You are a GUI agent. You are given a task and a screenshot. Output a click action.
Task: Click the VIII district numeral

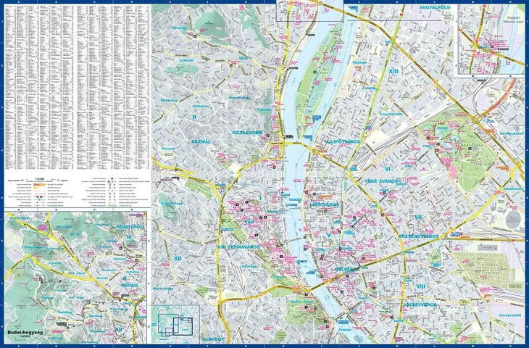point(421,286)
